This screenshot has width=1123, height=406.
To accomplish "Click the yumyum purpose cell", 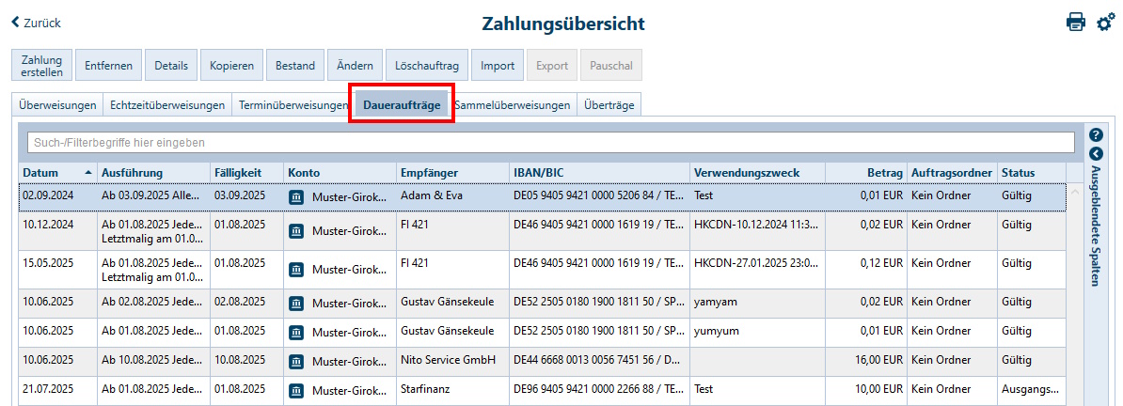I will coord(758,333).
